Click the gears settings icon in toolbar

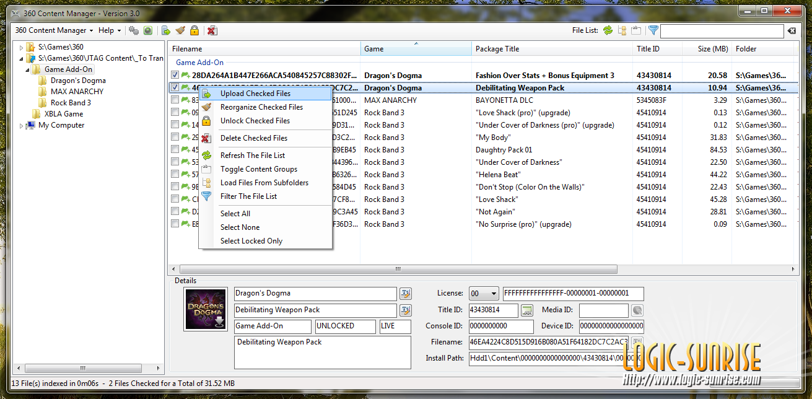133,30
